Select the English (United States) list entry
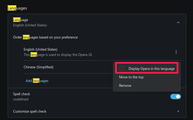 coord(40,49)
